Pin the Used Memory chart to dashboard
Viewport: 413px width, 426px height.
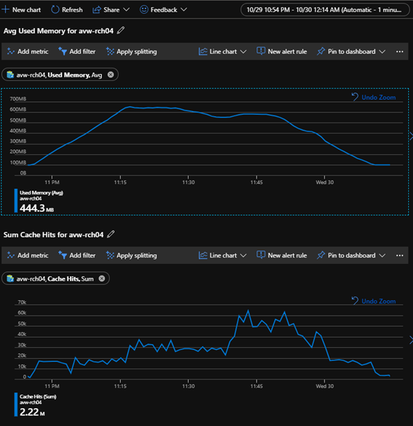[351, 51]
